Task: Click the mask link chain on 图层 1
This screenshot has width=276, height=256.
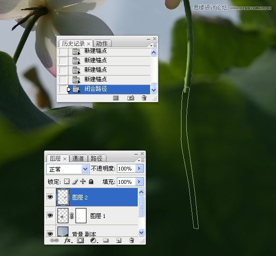Action: click(x=71, y=216)
